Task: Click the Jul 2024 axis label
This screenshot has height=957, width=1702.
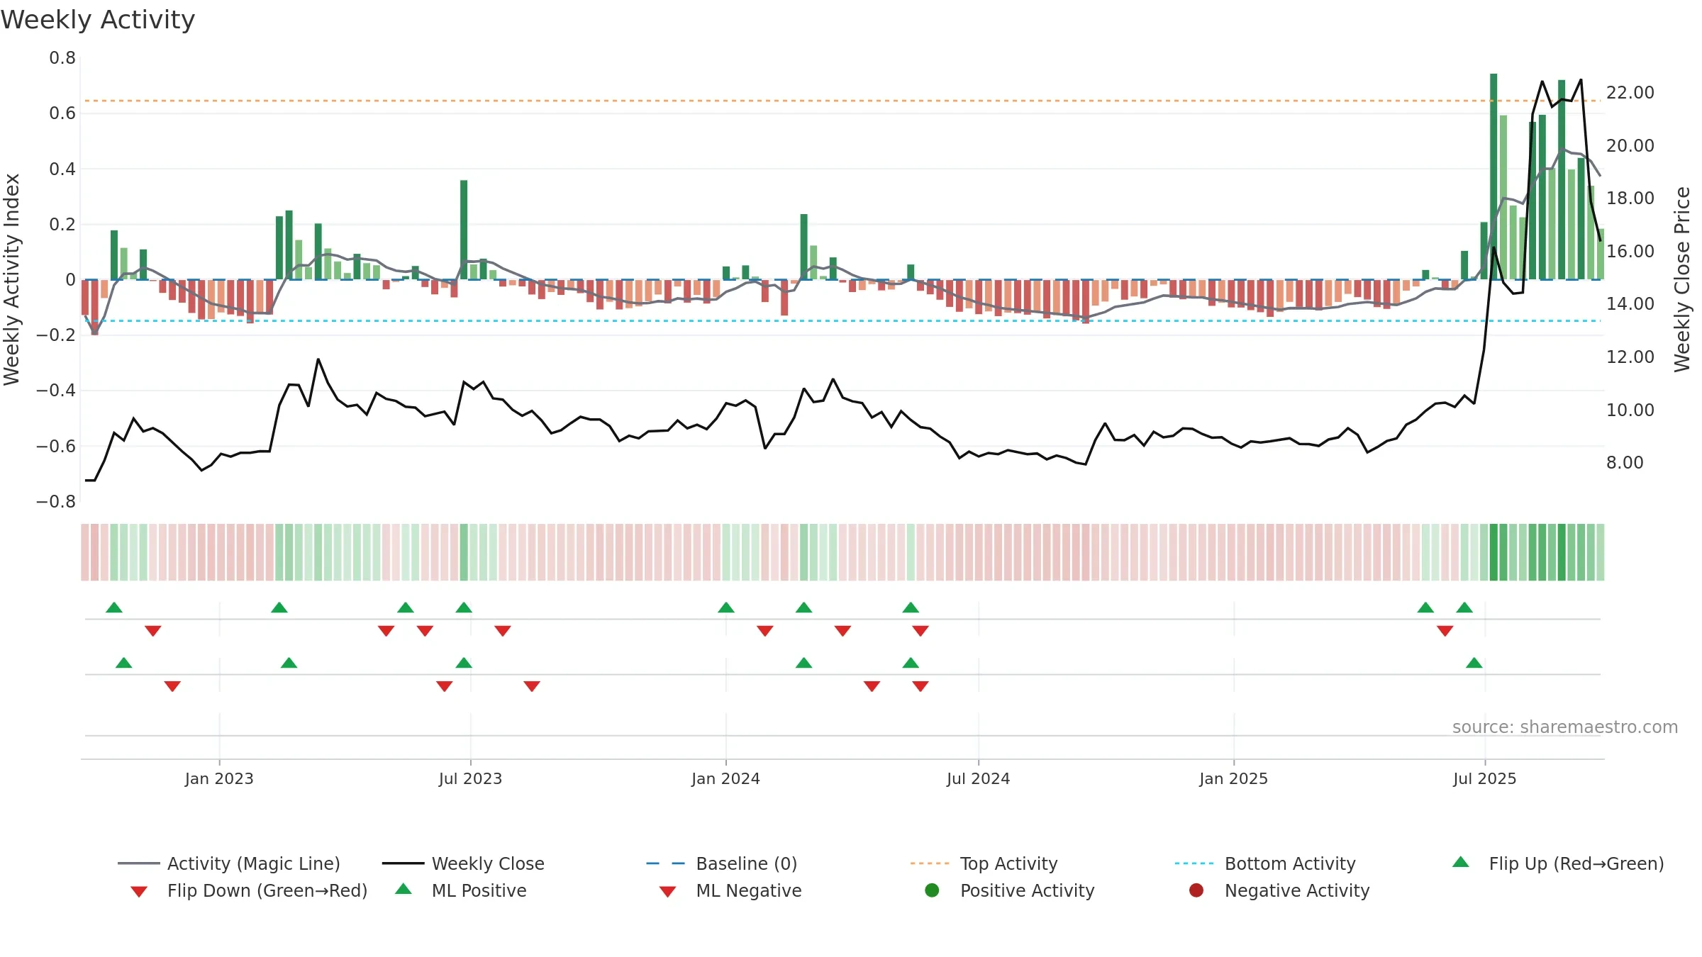Action: [978, 778]
